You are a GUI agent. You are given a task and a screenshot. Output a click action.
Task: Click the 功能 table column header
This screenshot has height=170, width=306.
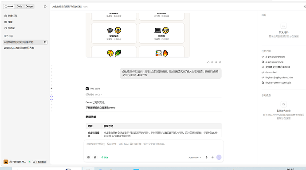coord(90,126)
